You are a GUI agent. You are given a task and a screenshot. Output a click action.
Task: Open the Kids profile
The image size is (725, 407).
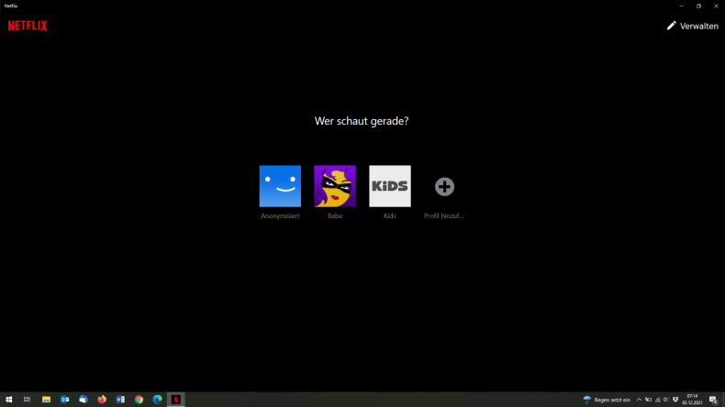[x=390, y=186]
